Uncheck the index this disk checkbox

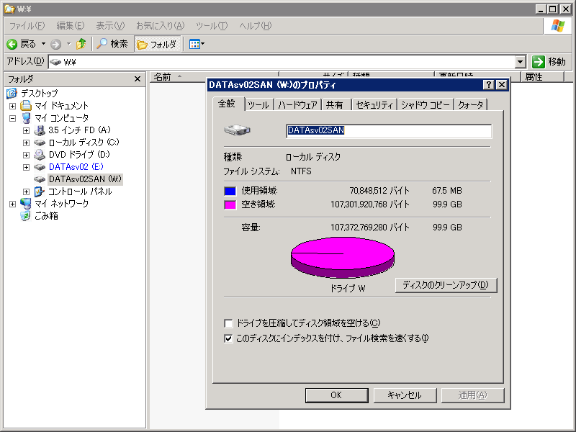[x=229, y=338]
